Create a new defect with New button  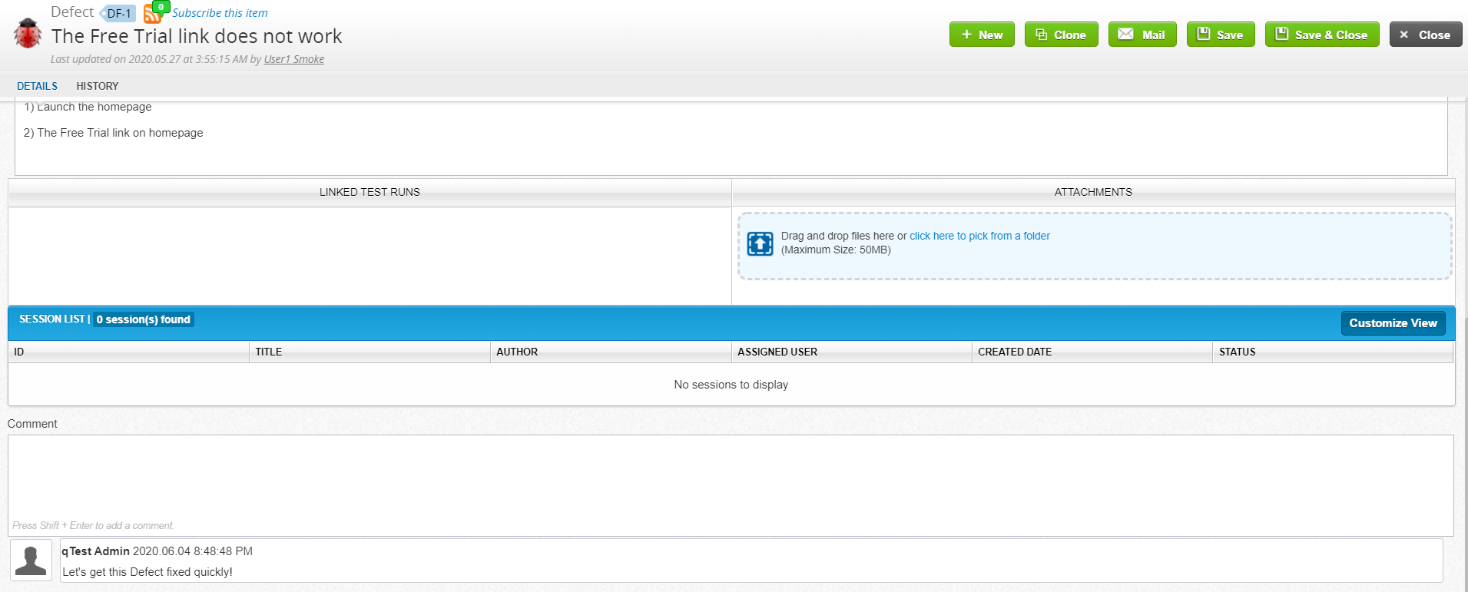tap(982, 35)
